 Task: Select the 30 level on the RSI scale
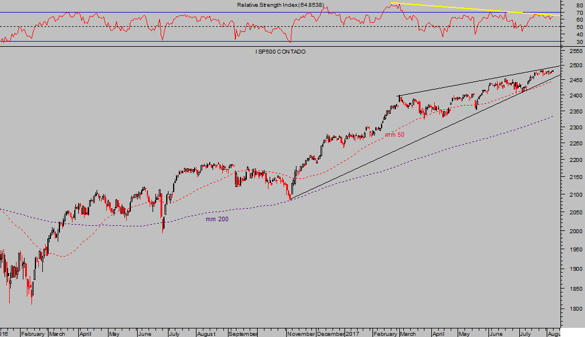579,42
